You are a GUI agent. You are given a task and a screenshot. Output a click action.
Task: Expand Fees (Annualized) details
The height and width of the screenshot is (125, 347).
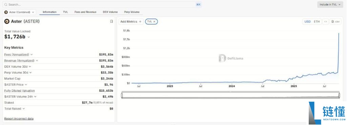32,55
